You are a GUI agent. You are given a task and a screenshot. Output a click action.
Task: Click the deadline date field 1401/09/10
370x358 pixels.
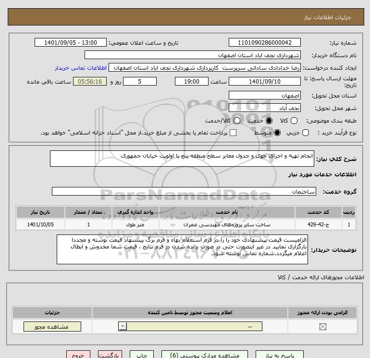point(264,81)
